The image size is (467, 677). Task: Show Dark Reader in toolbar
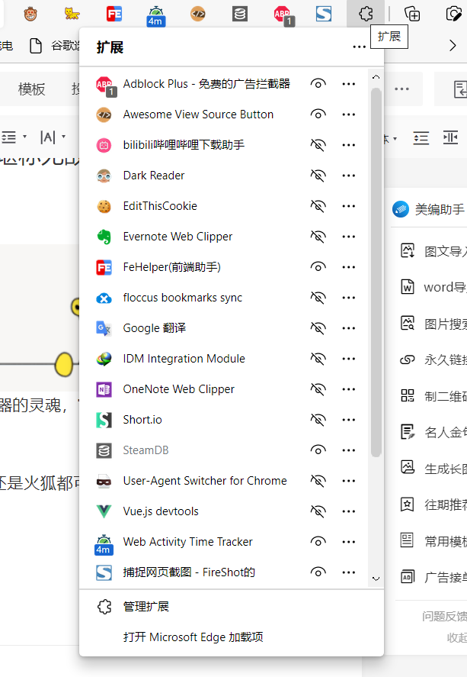[318, 176]
